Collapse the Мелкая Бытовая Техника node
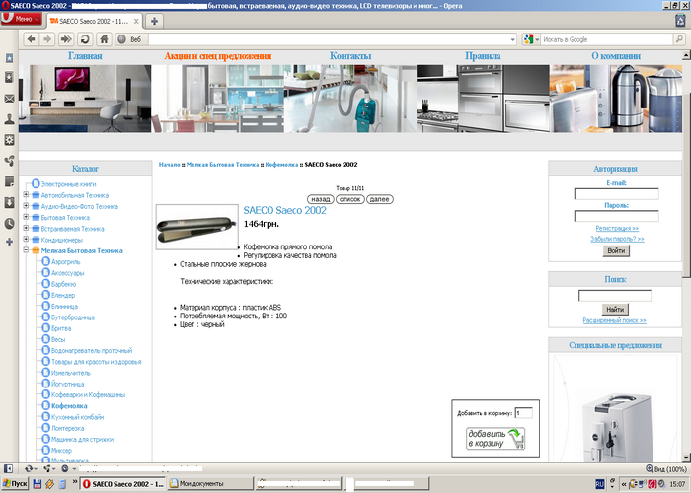Screen dimensions: 691x493 point(26,250)
